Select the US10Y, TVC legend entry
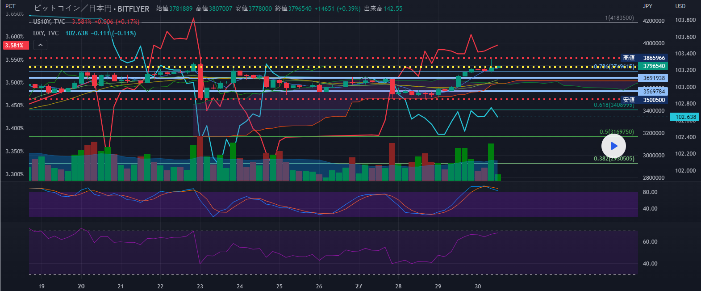This screenshot has height=291, width=701. point(49,21)
